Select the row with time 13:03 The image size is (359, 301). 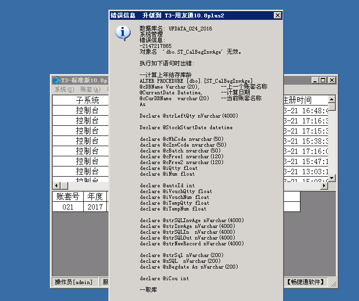(306, 171)
